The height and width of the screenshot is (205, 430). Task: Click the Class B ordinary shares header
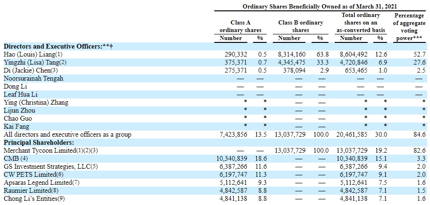[x=301, y=26]
